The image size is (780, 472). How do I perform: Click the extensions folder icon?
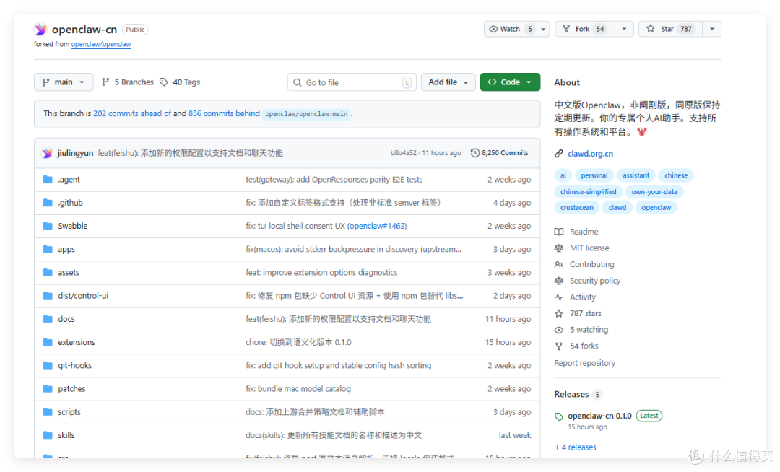48,342
